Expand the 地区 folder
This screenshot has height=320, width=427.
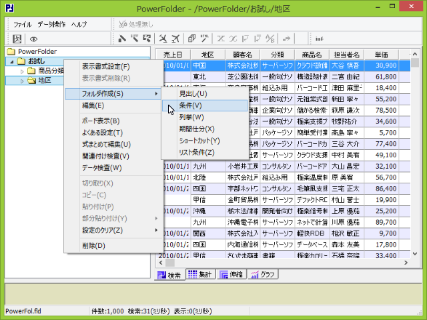pyautogui.click(x=22, y=81)
